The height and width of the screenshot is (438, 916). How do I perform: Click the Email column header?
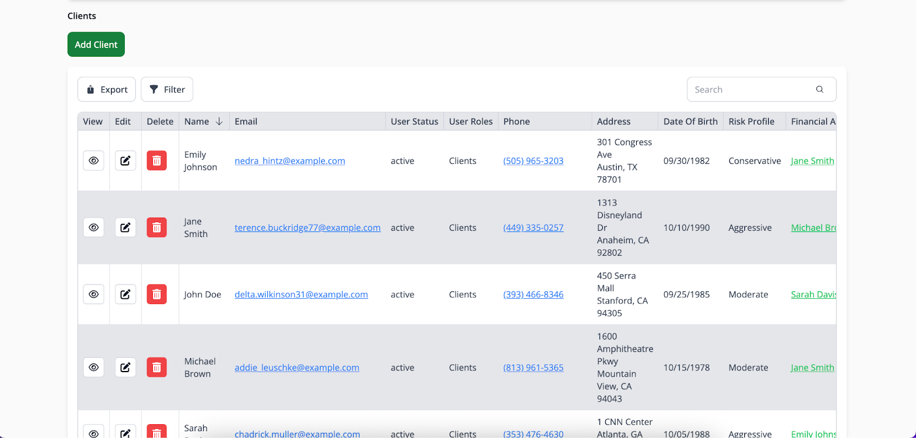tap(246, 121)
